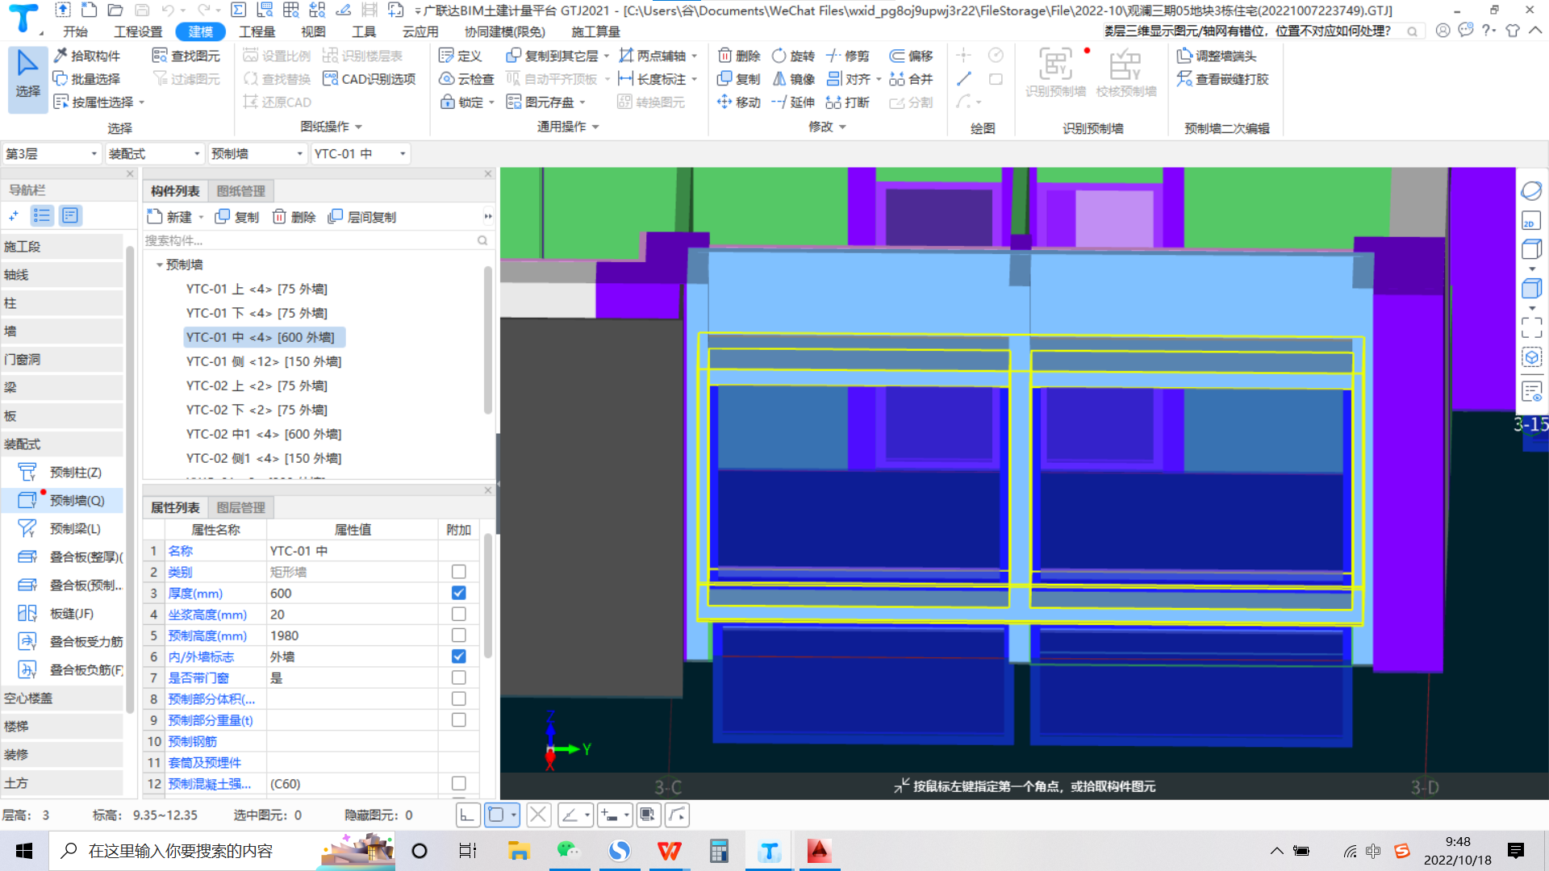This screenshot has height=871, width=1549.
Task: Open the calculator taskbar app
Action: [718, 851]
